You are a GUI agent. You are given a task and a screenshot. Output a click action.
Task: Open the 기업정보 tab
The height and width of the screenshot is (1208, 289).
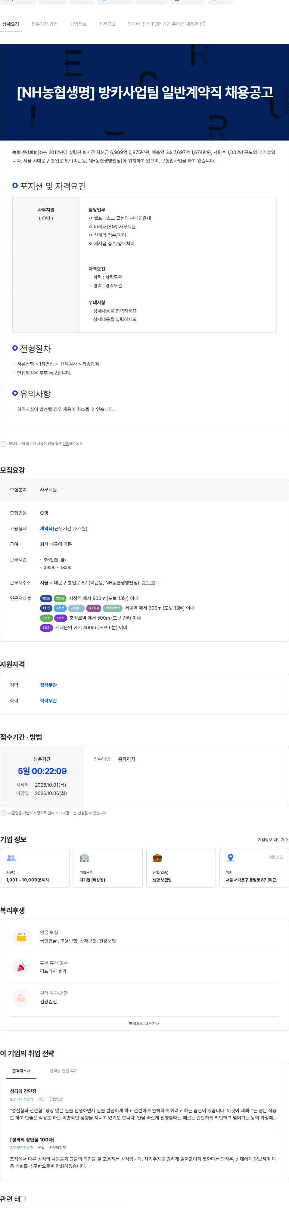coord(78,24)
